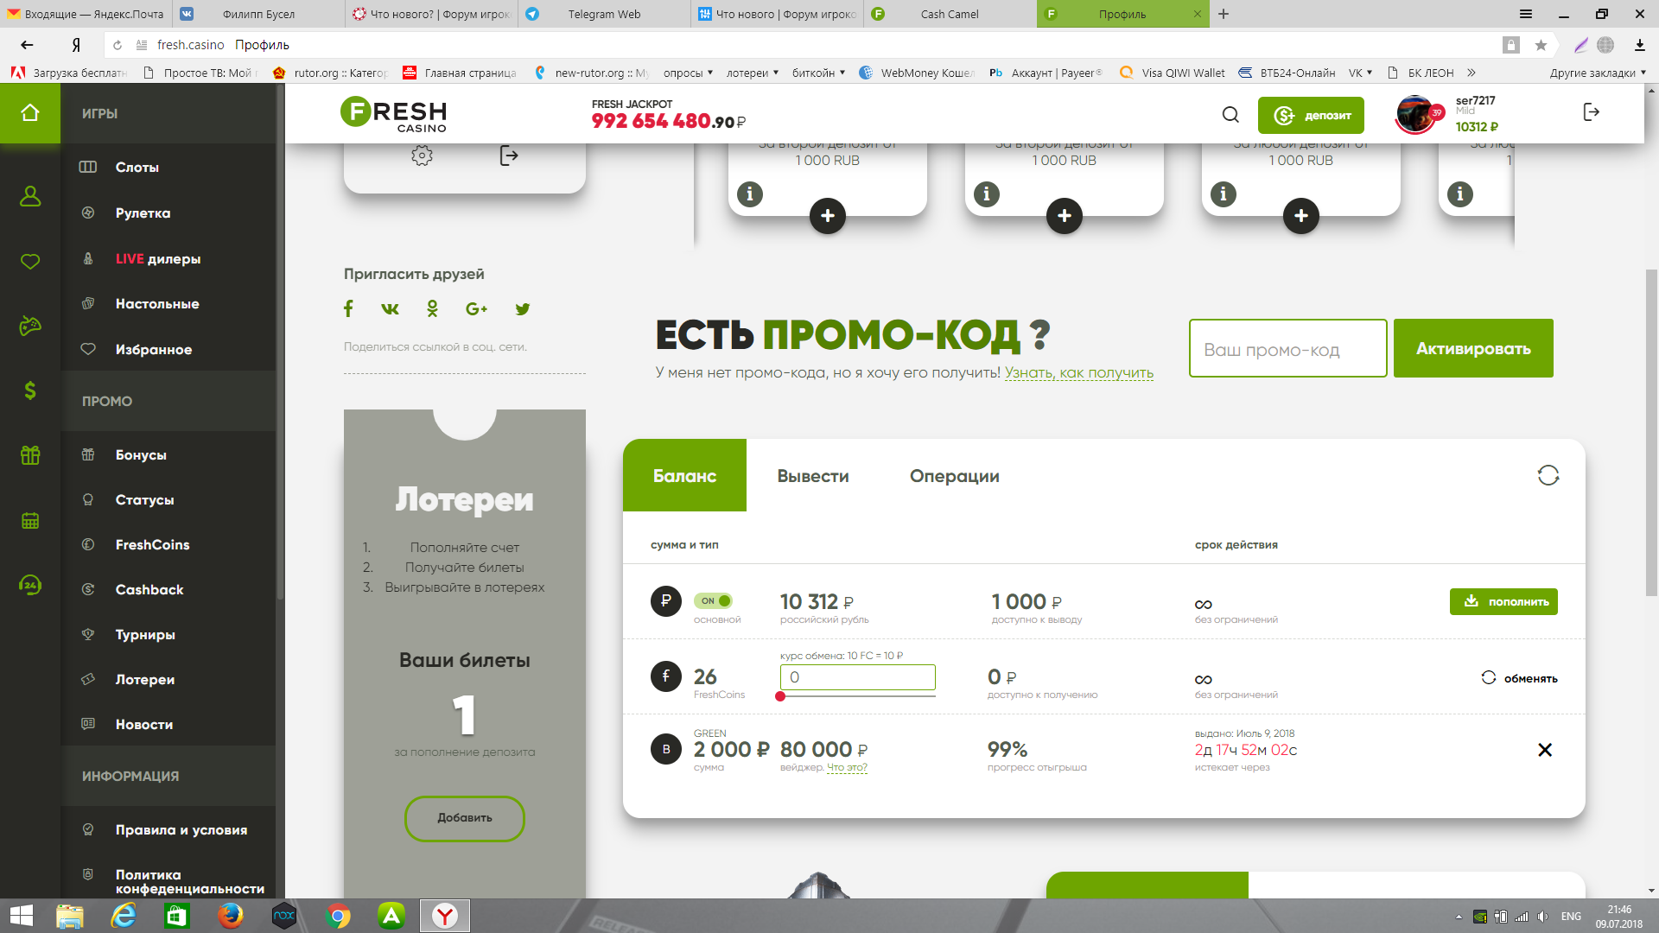Click the gamepad sidebar icon

pos(30,326)
